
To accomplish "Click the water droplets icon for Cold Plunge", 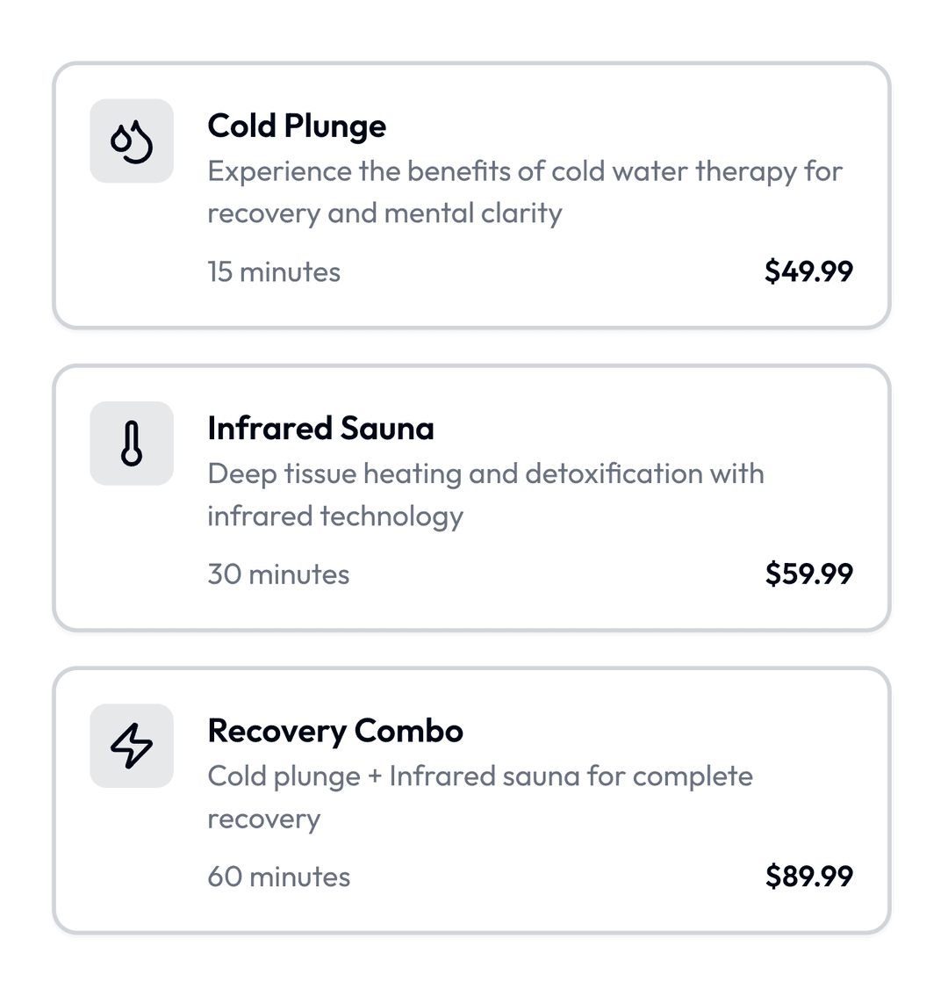I will 132,141.
